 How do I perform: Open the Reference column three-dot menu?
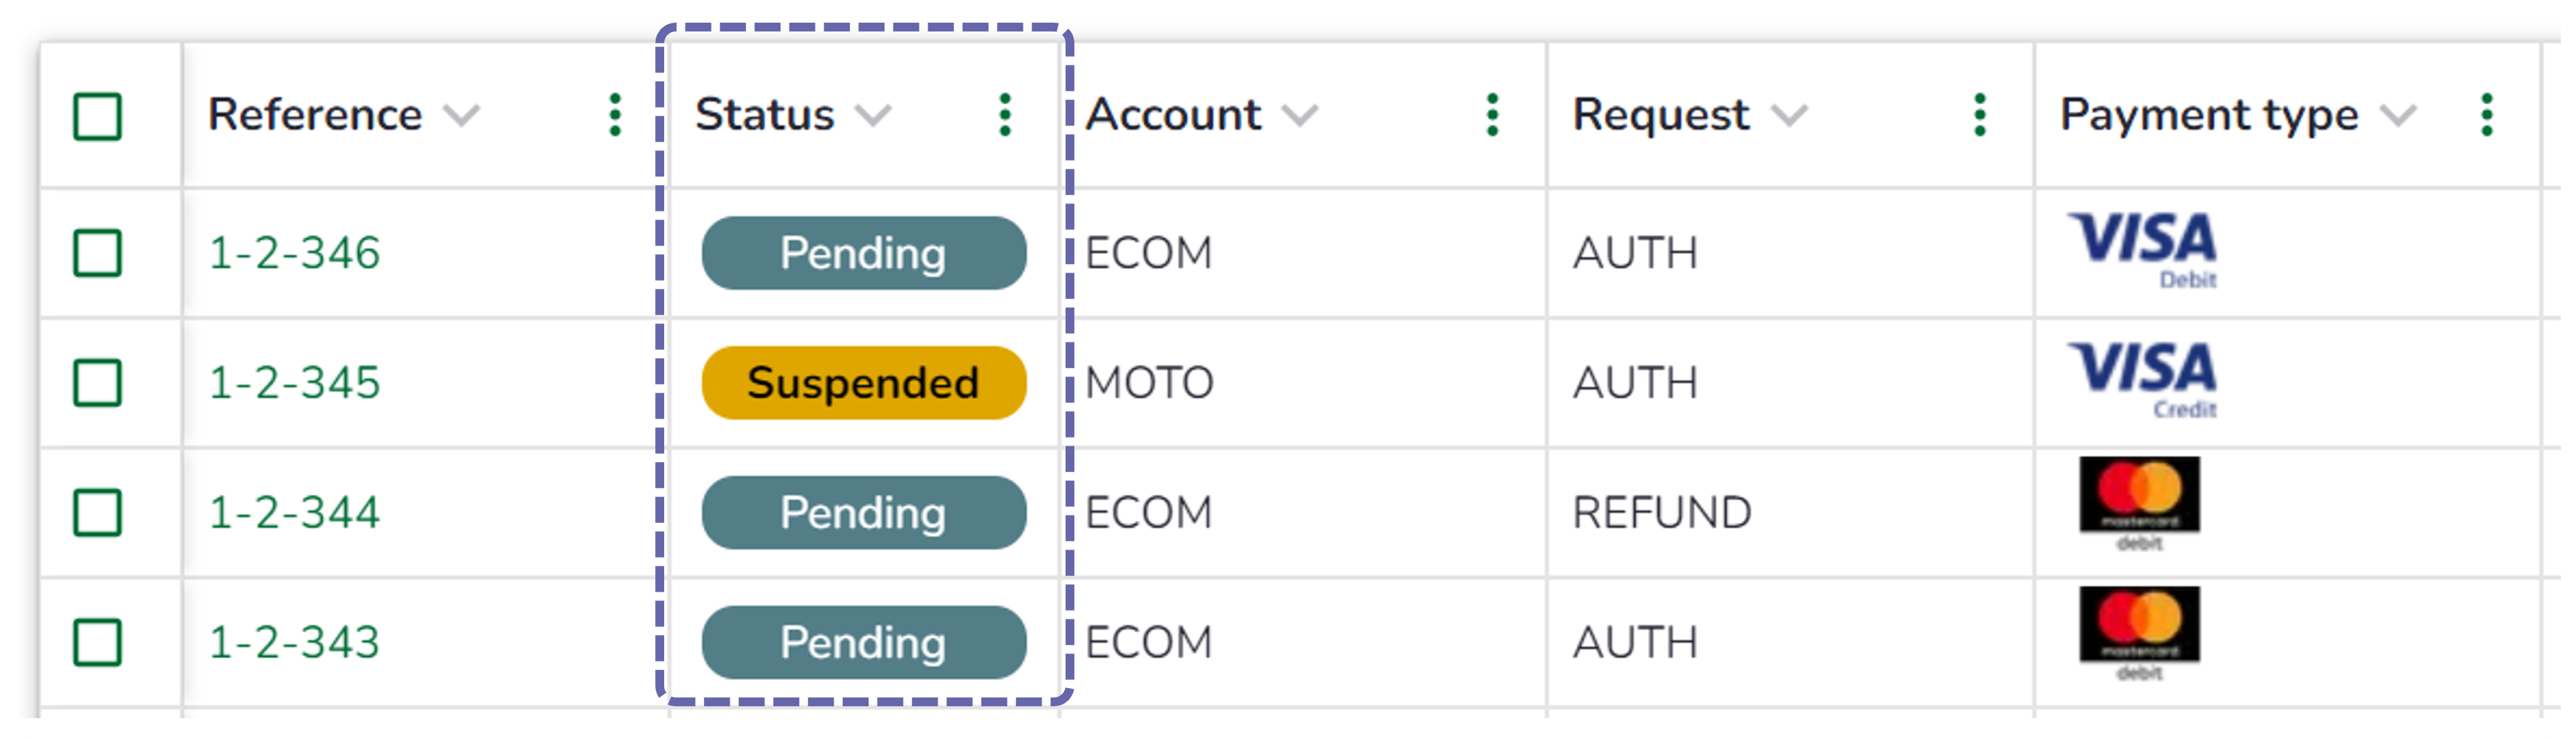[x=615, y=115]
